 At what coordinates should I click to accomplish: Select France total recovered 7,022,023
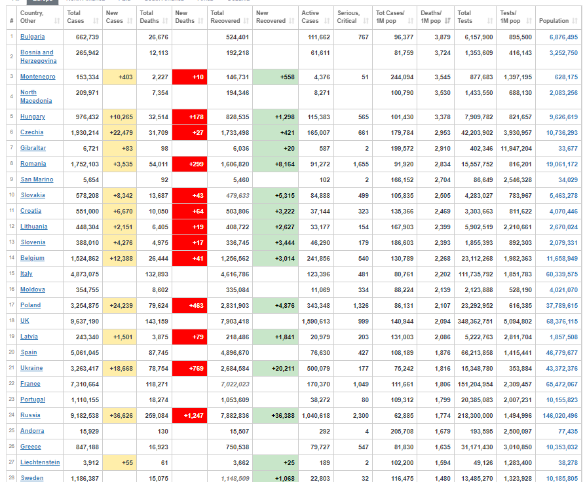click(x=235, y=384)
